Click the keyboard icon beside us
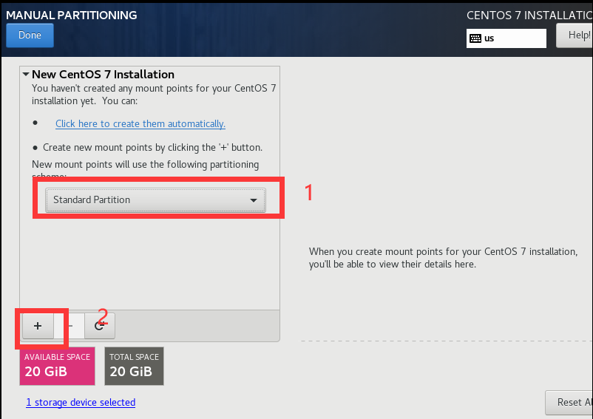The height and width of the screenshot is (419, 593). pyautogui.click(x=475, y=38)
